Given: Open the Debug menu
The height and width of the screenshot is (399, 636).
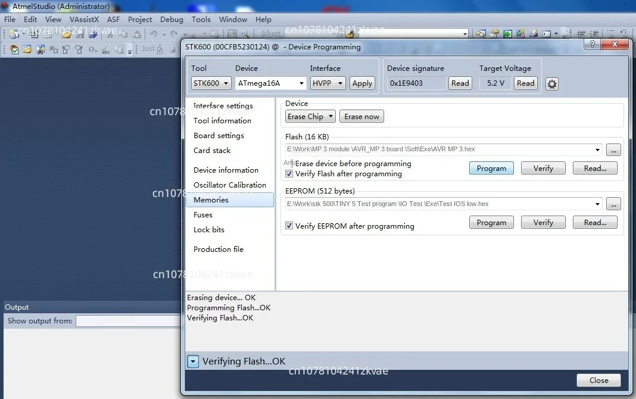Looking at the screenshot, I should [172, 20].
